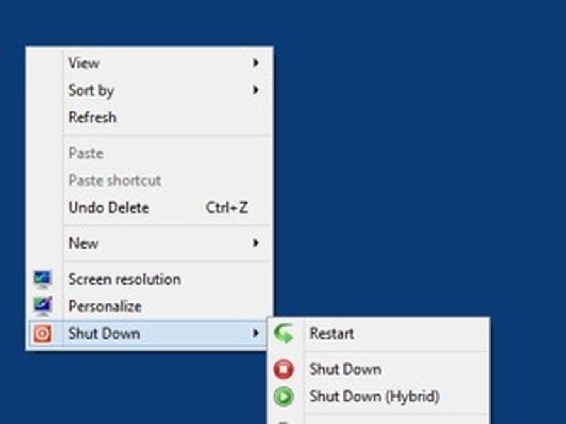Click the Personalize entry's blue paintbrush icon

pyautogui.click(x=42, y=306)
